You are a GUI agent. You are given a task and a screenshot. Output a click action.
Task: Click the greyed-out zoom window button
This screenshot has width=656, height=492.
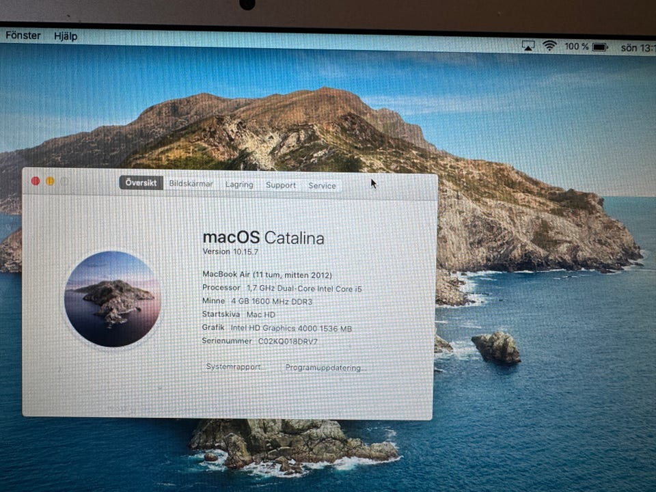coord(66,182)
